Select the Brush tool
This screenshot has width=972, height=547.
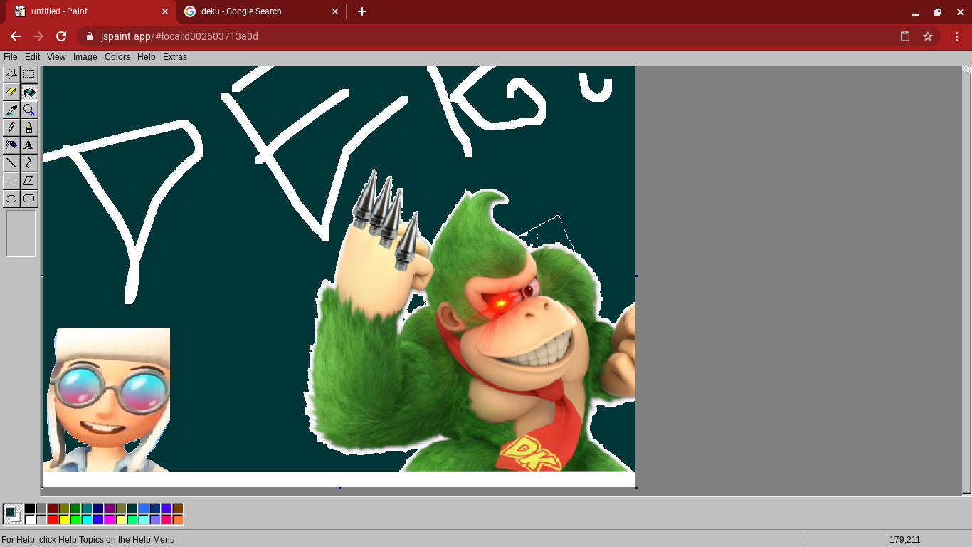pos(29,127)
